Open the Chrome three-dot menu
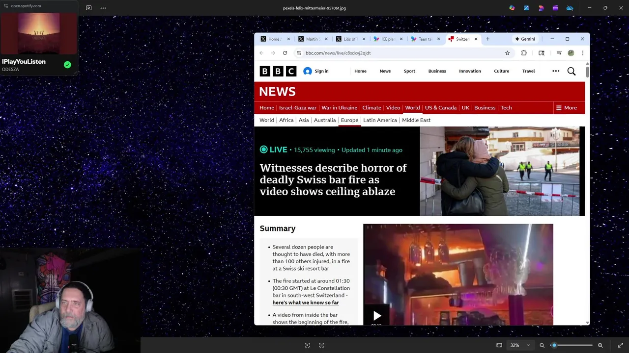 click(583, 53)
